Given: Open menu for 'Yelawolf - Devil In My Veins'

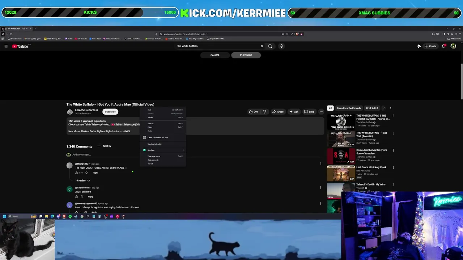Looking at the screenshot, I should point(393,185).
